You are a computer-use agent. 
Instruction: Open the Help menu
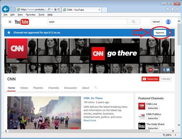click(50, 15)
